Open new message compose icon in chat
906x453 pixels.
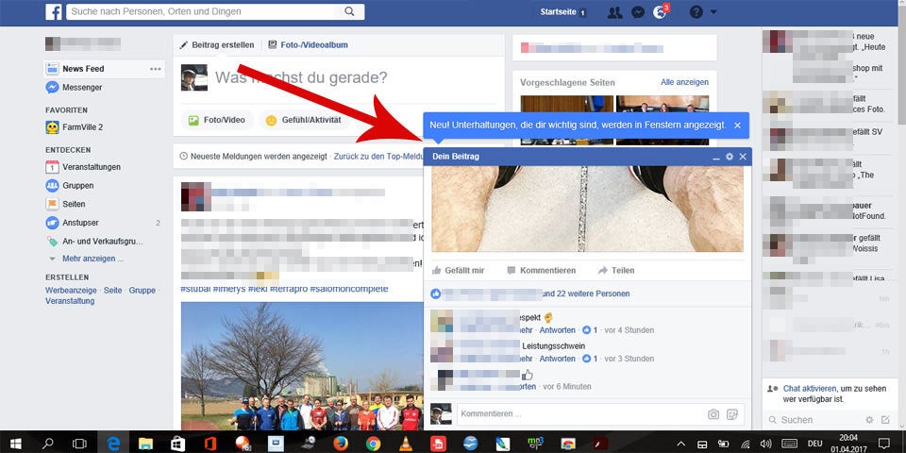[x=886, y=420]
